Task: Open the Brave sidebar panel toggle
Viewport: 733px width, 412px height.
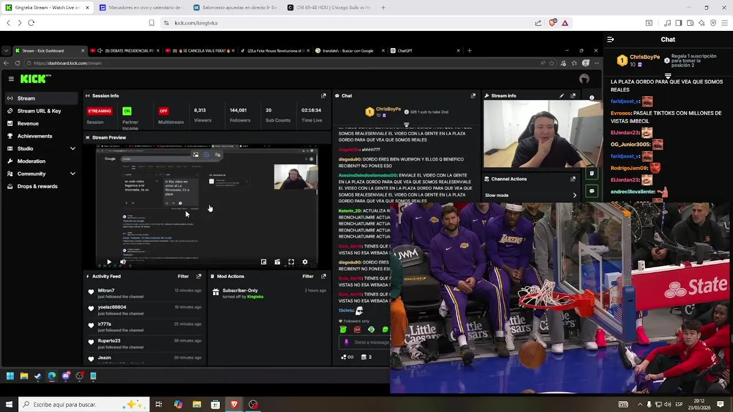Action: [679, 23]
